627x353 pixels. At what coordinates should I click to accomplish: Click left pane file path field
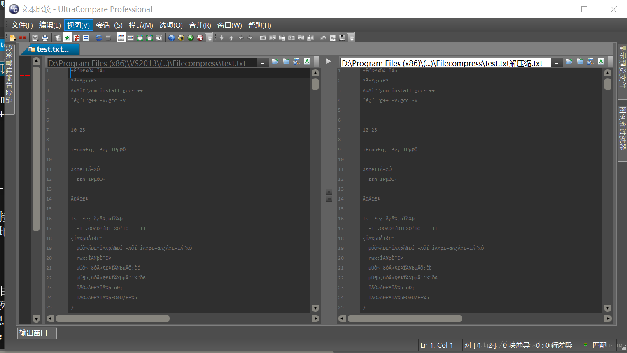pos(152,63)
